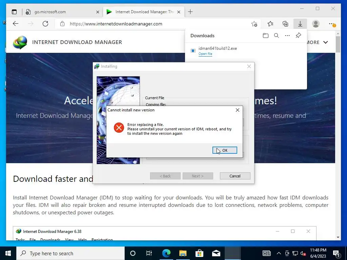Close the Cannot install new version dialog
Viewport: 347px width, 260px height.
[x=238, y=110]
